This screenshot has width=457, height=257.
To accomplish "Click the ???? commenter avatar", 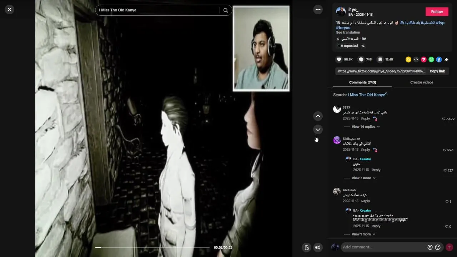I will pyautogui.click(x=337, y=109).
